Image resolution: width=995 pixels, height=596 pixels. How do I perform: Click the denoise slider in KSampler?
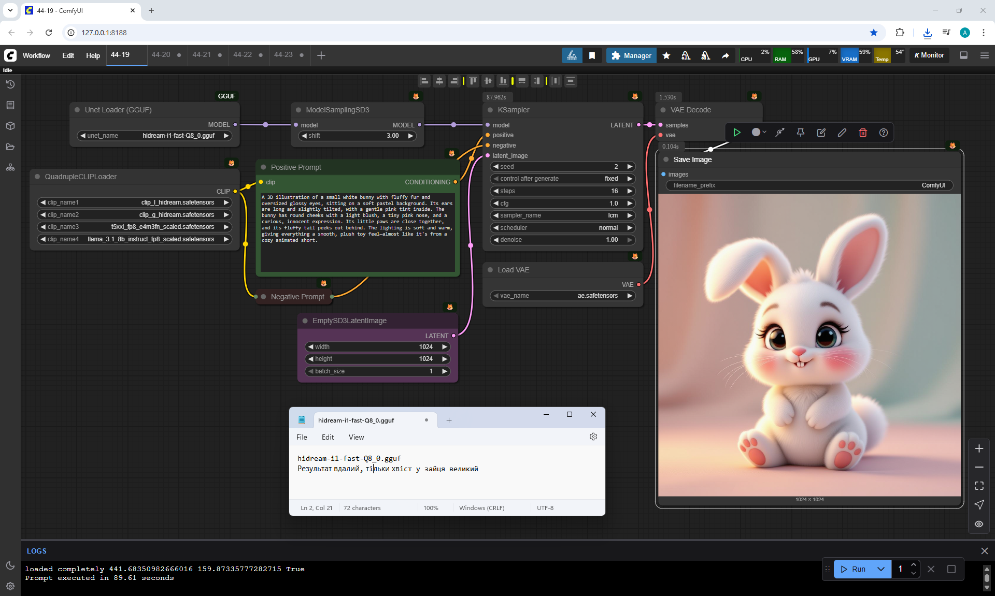pos(563,240)
